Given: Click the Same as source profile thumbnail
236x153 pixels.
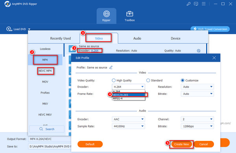Looking at the screenshot, I should (x=72, y=49).
